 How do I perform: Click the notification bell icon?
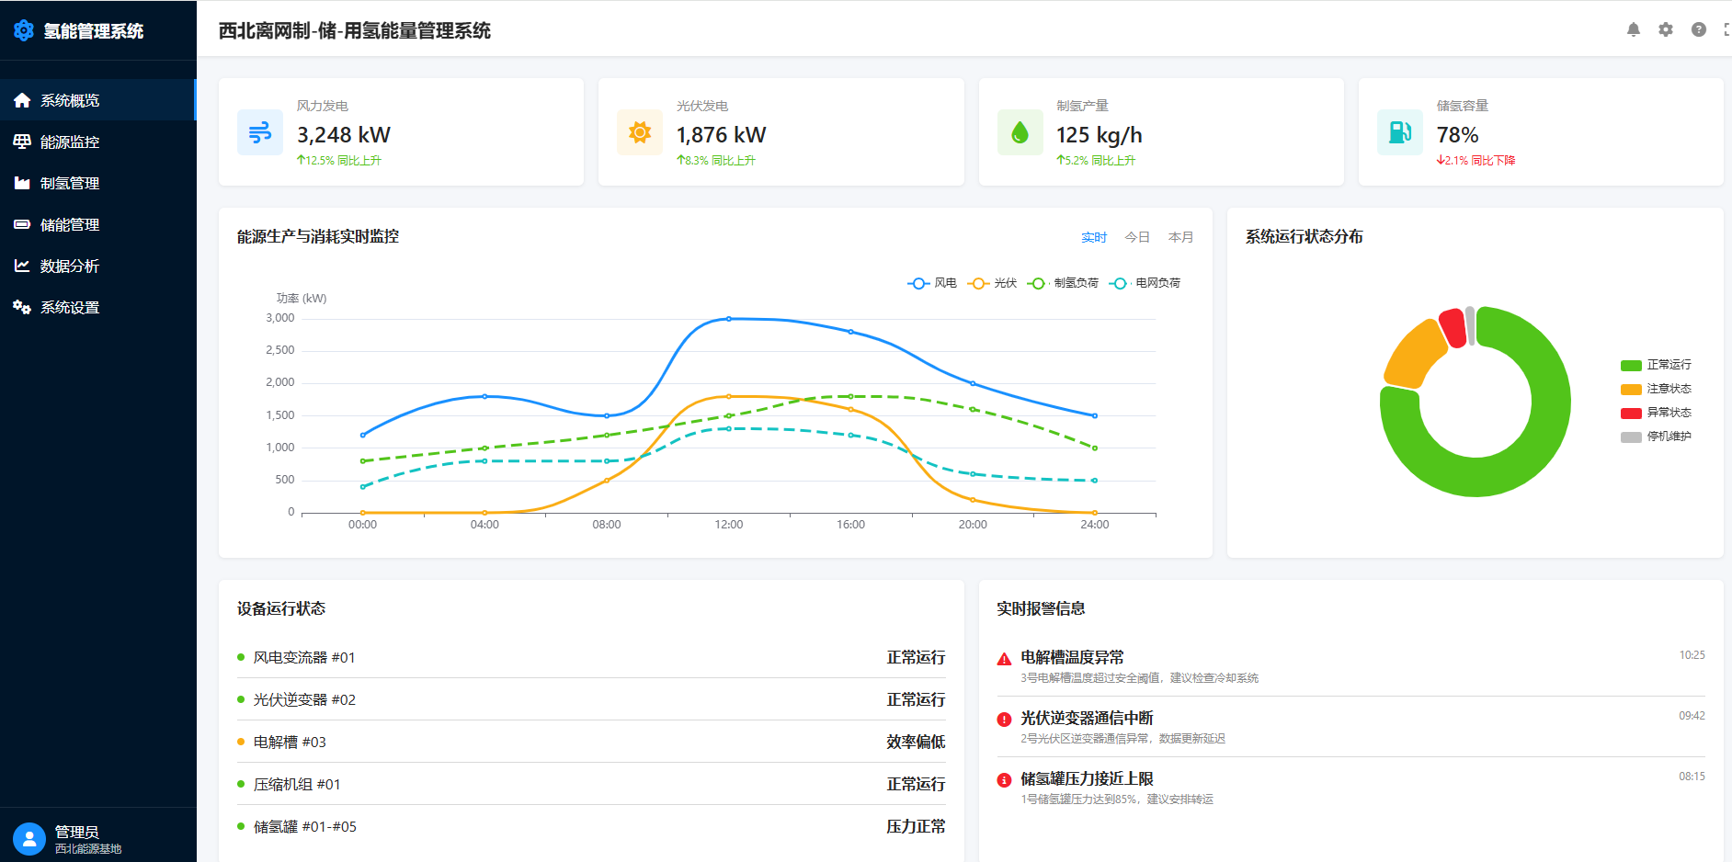click(1633, 28)
